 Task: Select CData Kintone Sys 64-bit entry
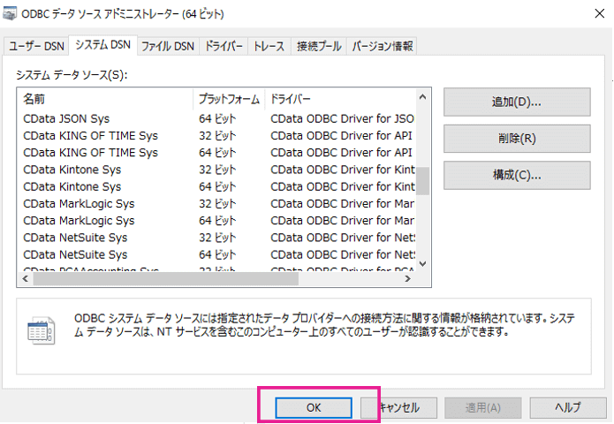(x=216, y=186)
